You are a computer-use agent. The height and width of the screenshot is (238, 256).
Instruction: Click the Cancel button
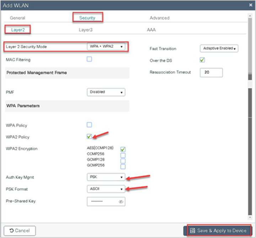pyautogui.click(x=20, y=231)
